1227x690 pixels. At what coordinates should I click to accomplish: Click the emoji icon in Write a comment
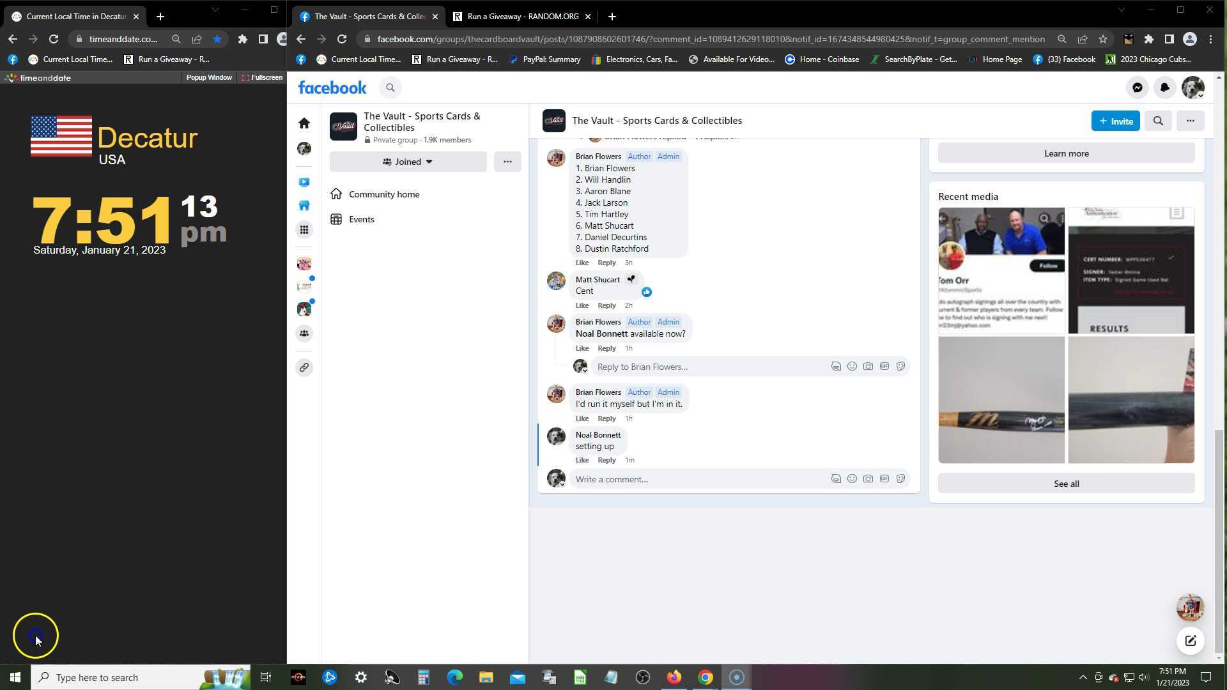point(852,479)
